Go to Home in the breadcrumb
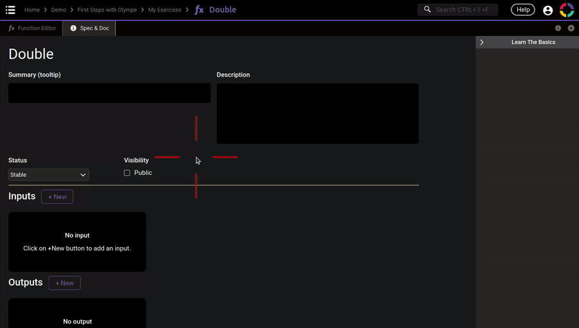Screen dimensions: 579x328 coord(32,10)
